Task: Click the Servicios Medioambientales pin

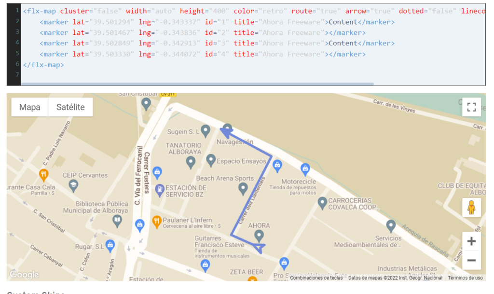Action: [x=391, y=226]
